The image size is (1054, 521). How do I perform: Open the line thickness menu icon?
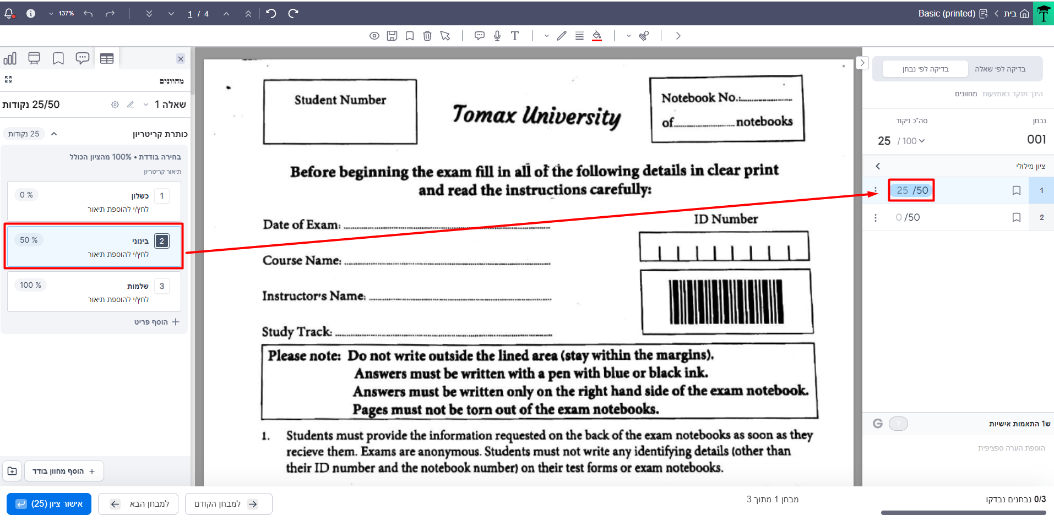(x=579, y=36)
